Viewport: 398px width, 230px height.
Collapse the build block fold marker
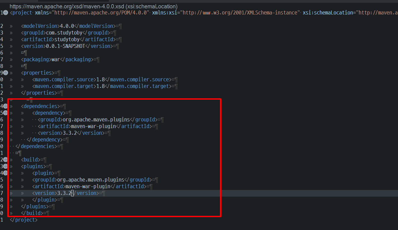6,160
